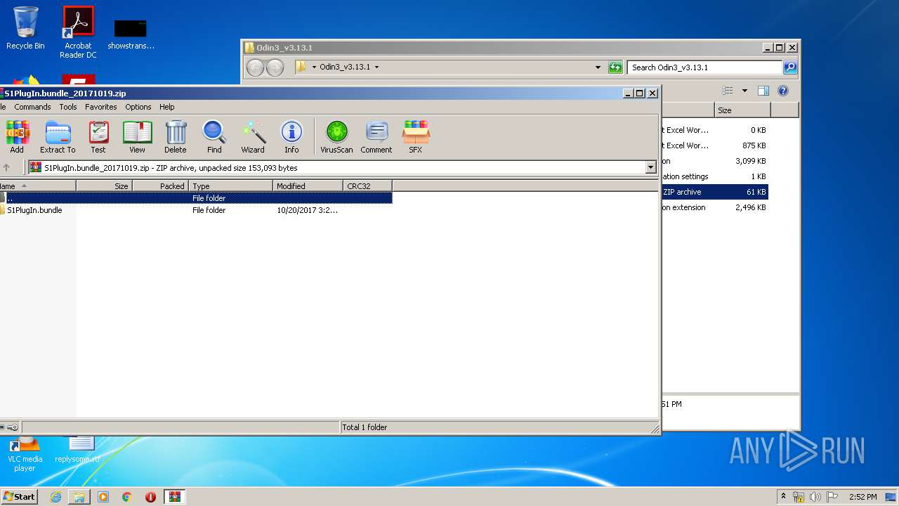
Task: Open the replysome.rtf desktop file
Action: [x=79, y=450]
